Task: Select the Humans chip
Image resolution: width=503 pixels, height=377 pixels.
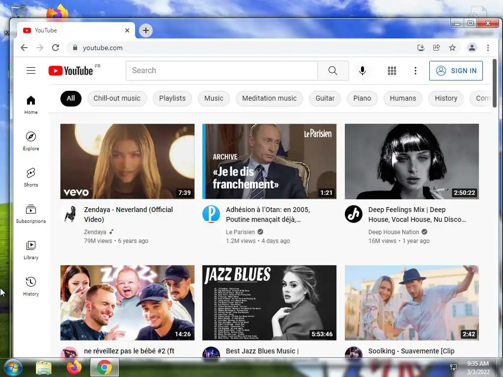Action: 403,98
